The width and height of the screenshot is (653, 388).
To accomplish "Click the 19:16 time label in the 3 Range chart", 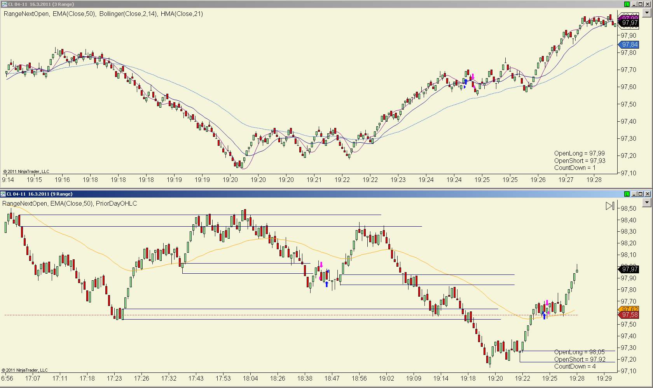I will pyautogui.click(x=62, y=180).
